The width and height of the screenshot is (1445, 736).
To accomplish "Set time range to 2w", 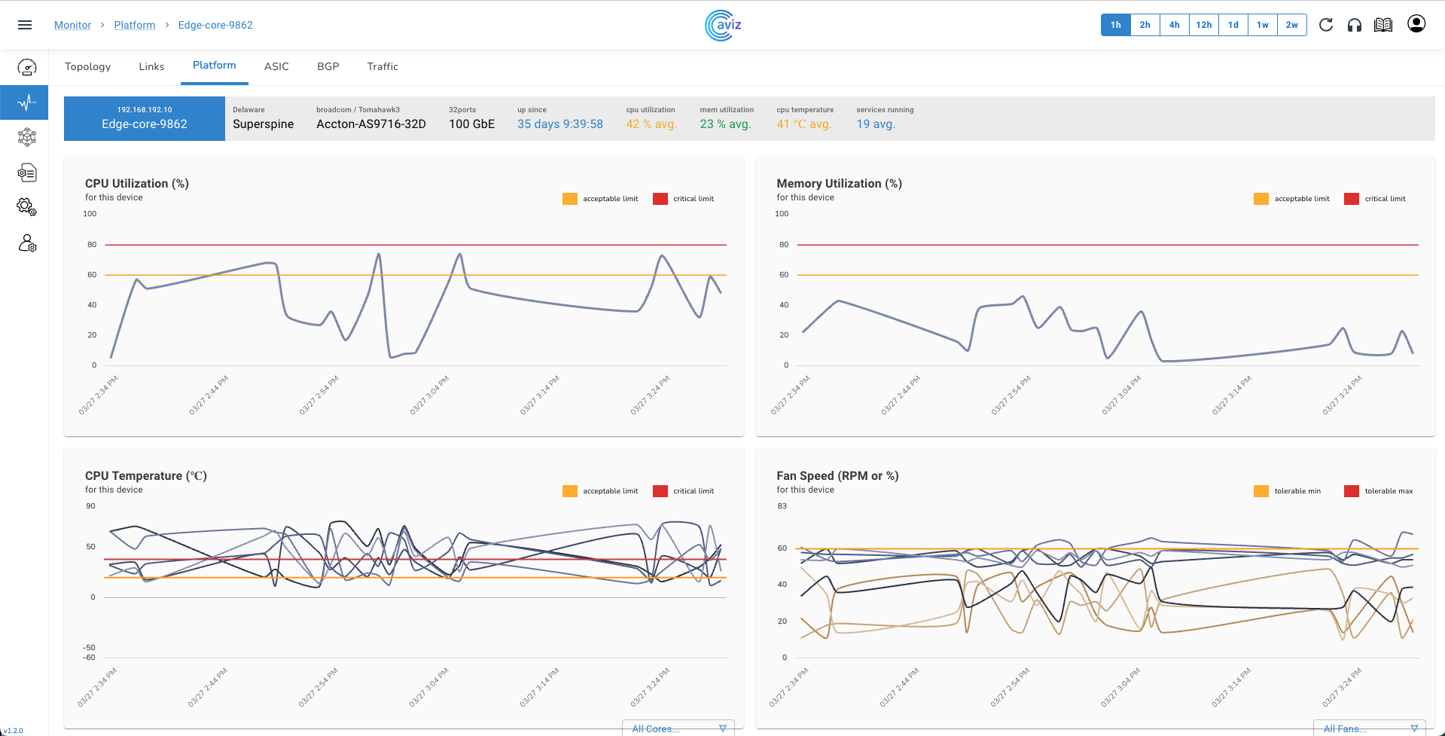I will pos(1291,25).
